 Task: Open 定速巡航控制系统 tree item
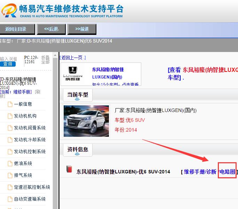[x=32, y=187]
